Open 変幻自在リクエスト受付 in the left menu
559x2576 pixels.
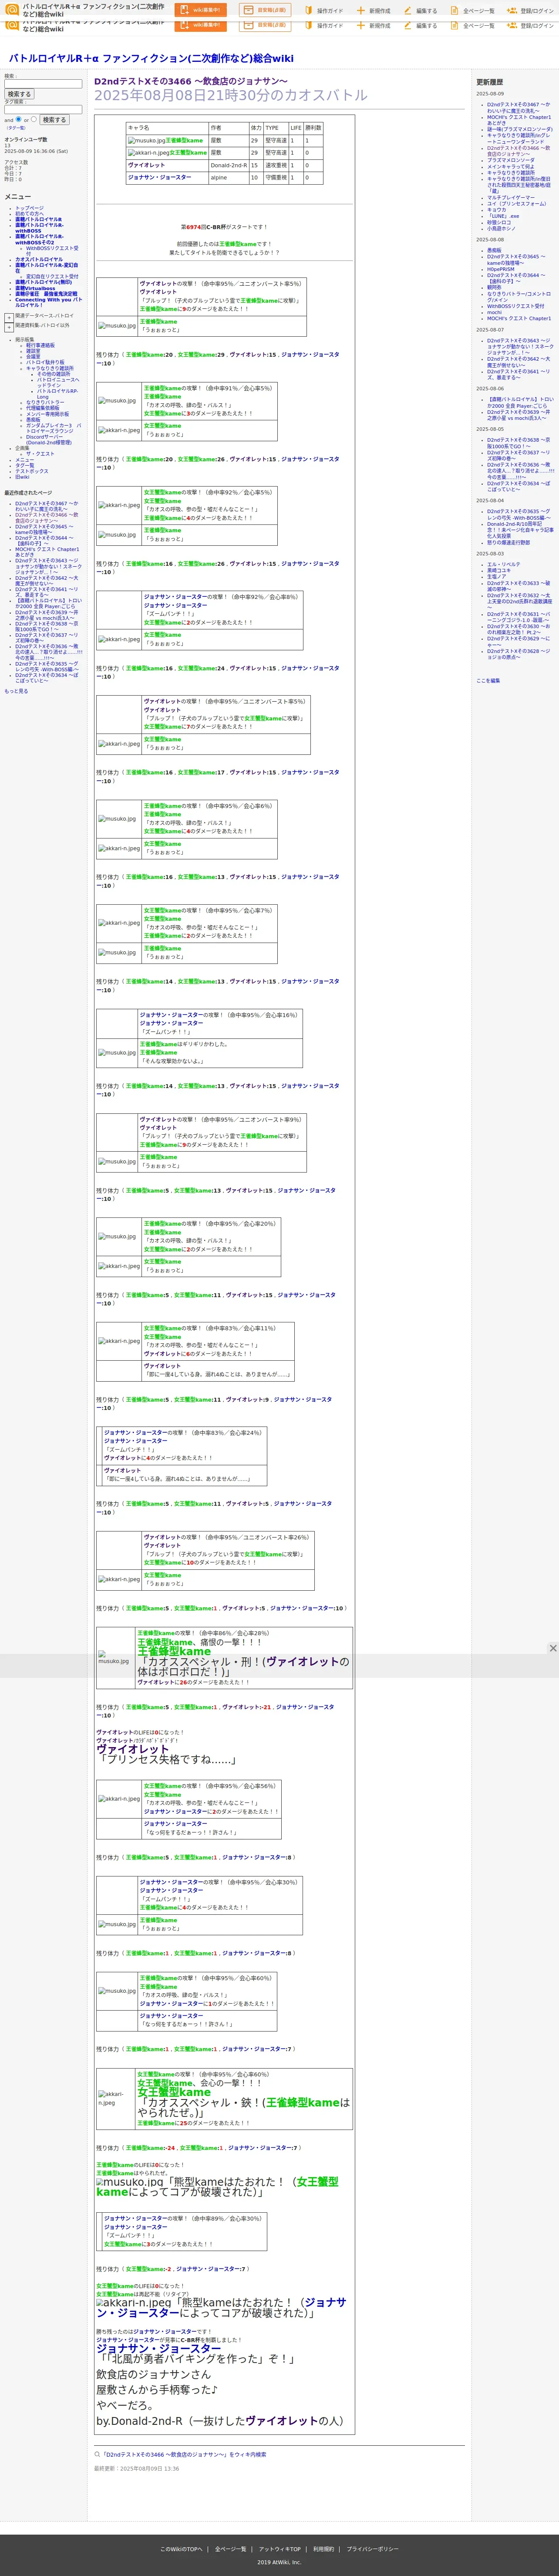[52, 277]
